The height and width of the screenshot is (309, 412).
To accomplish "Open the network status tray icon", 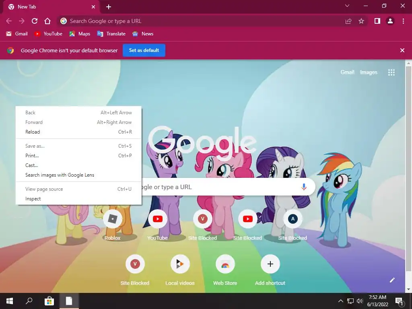I will click(x=350, y=301).
